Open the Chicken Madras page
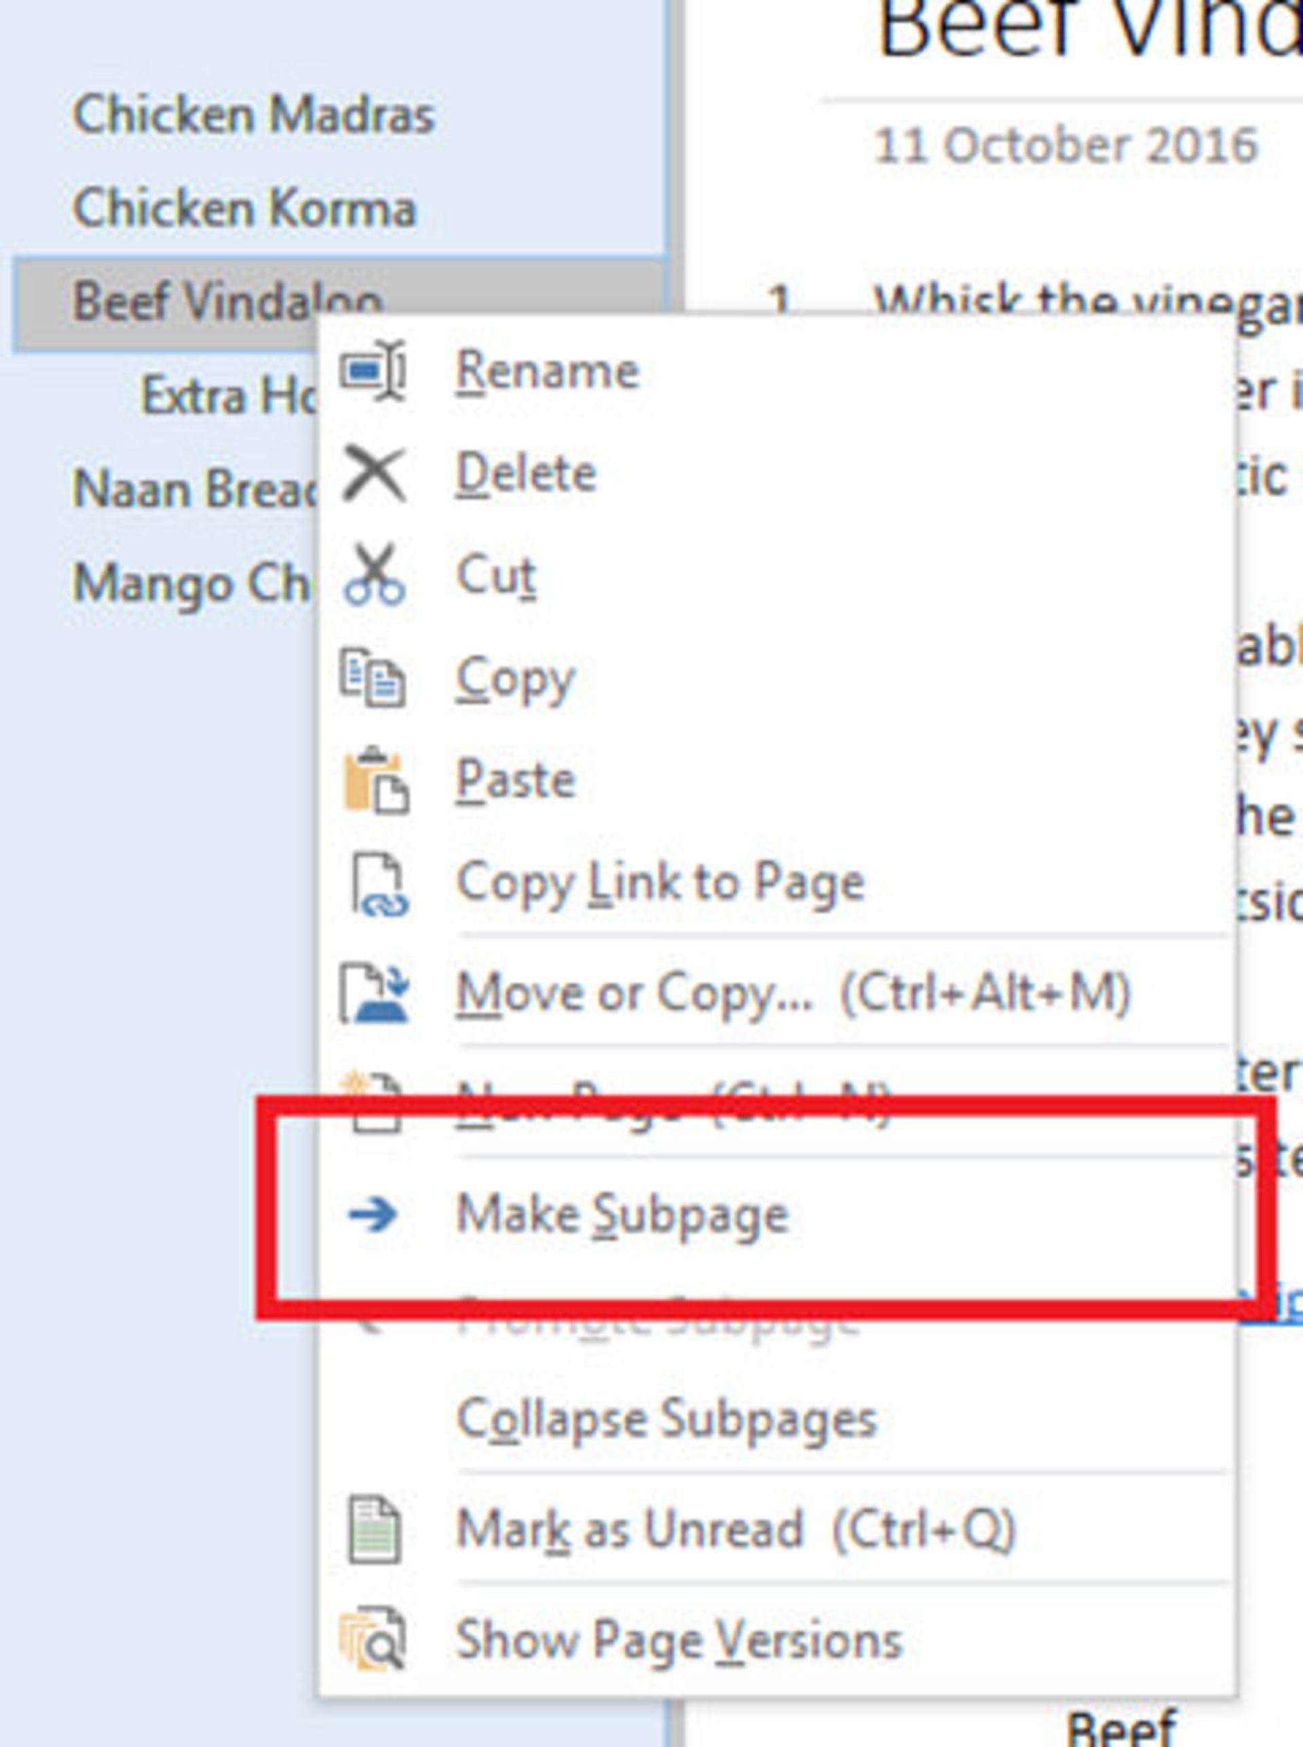Screen dimensions: 1303x1747 [253, 115]
